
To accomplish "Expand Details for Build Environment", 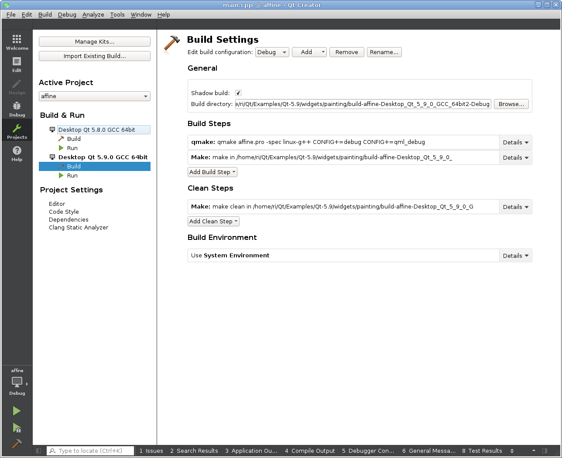I will click(x=515, y=256).
